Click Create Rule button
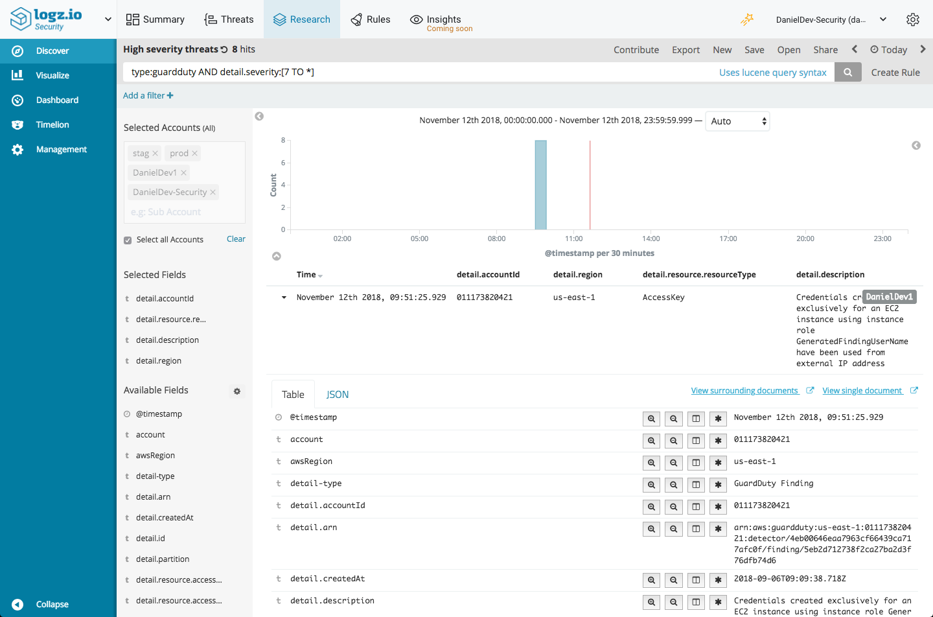The width and height of the screenshot is (933, 617). click(x=895, y=73)
